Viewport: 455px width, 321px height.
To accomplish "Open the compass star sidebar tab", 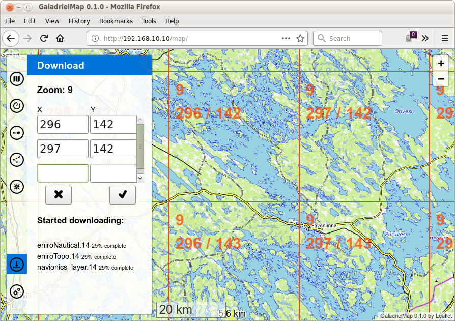I will (x=17, y=187).
